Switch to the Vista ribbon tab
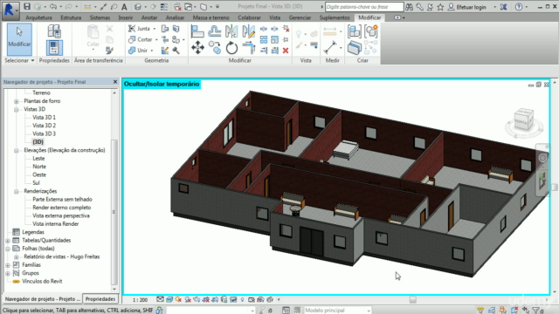The width and height of the screenshot is (559, 314). 274,17
